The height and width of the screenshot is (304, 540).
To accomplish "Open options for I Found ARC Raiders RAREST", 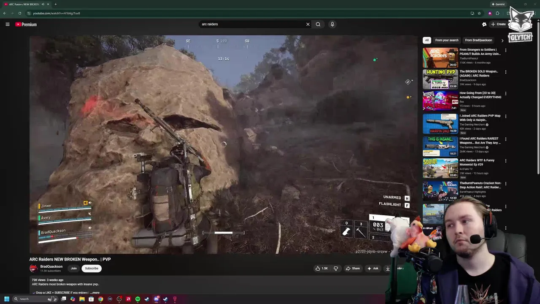I will [506, 139].
